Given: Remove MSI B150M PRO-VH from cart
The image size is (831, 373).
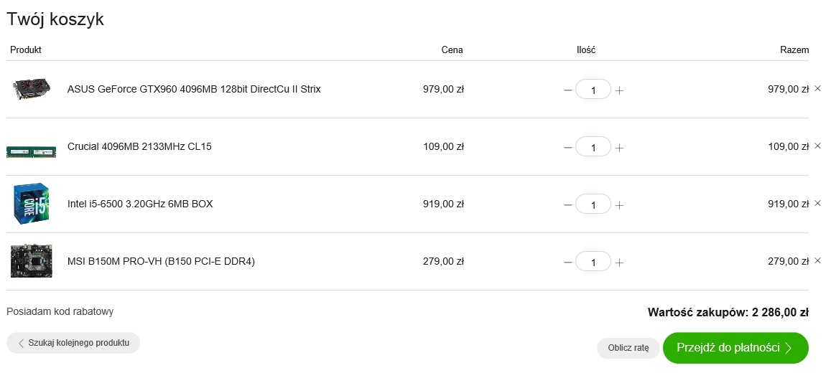Looking at the screenshot, I should click(x=817, y=260).
